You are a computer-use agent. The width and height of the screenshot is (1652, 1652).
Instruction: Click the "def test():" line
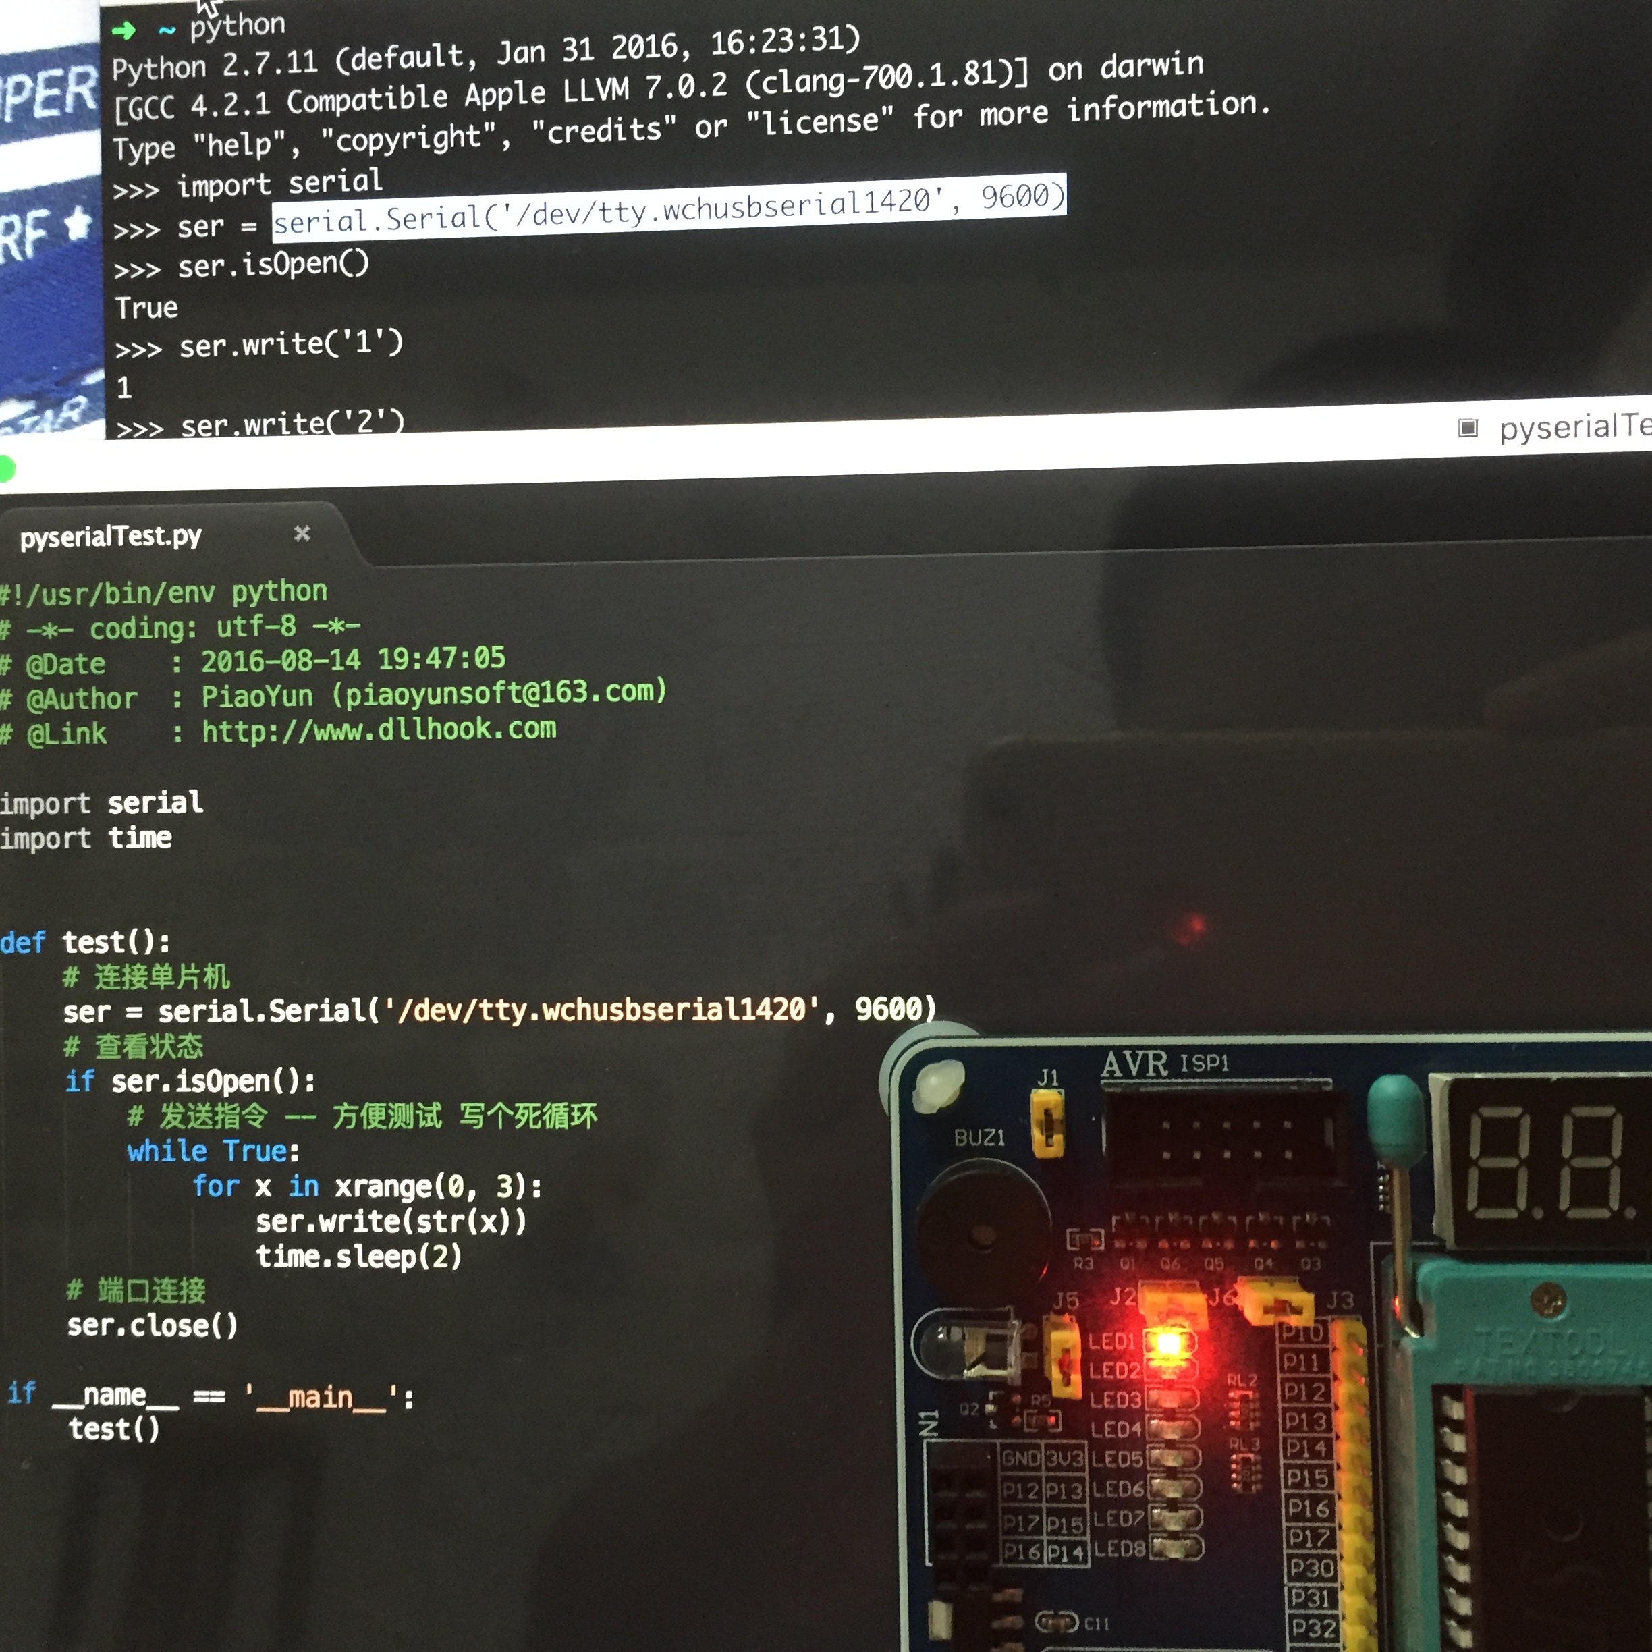(x=86, y=943)
